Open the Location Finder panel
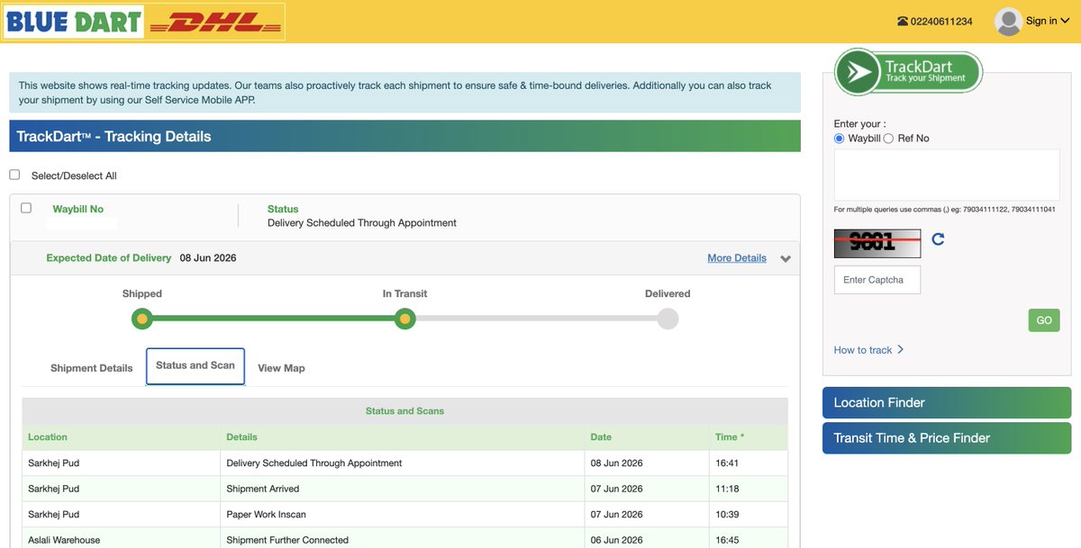The height and width of the screenshot is (548, 1081). tap(947, 402)
